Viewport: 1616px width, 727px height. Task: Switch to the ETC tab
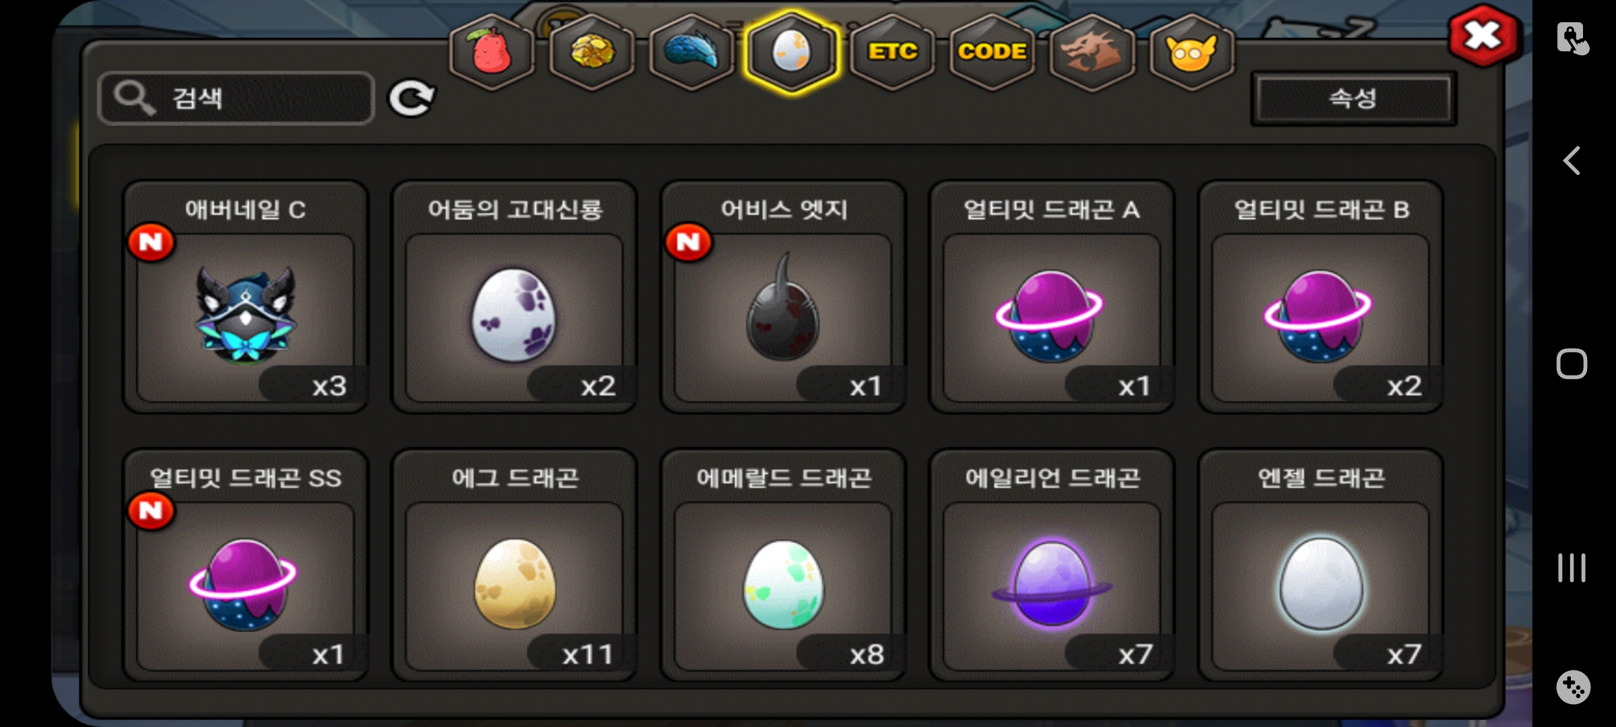(x=892, y=52)
